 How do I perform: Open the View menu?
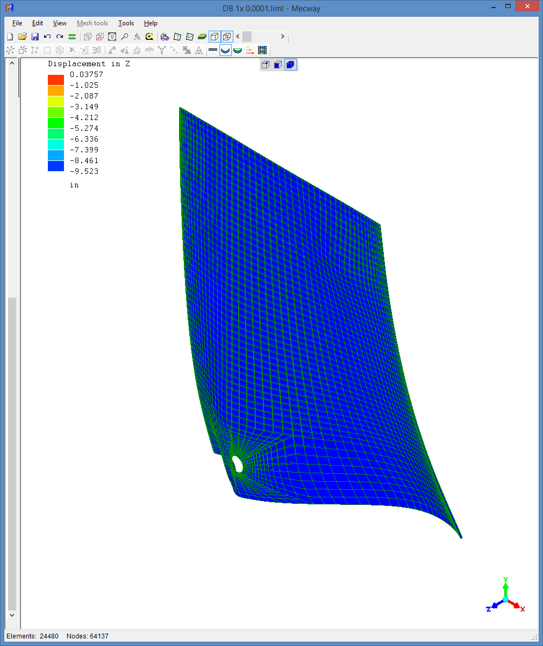coord(60,23)
